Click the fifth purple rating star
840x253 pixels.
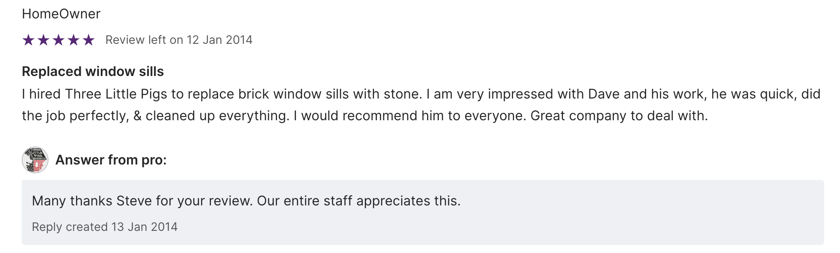coord(89,40)
